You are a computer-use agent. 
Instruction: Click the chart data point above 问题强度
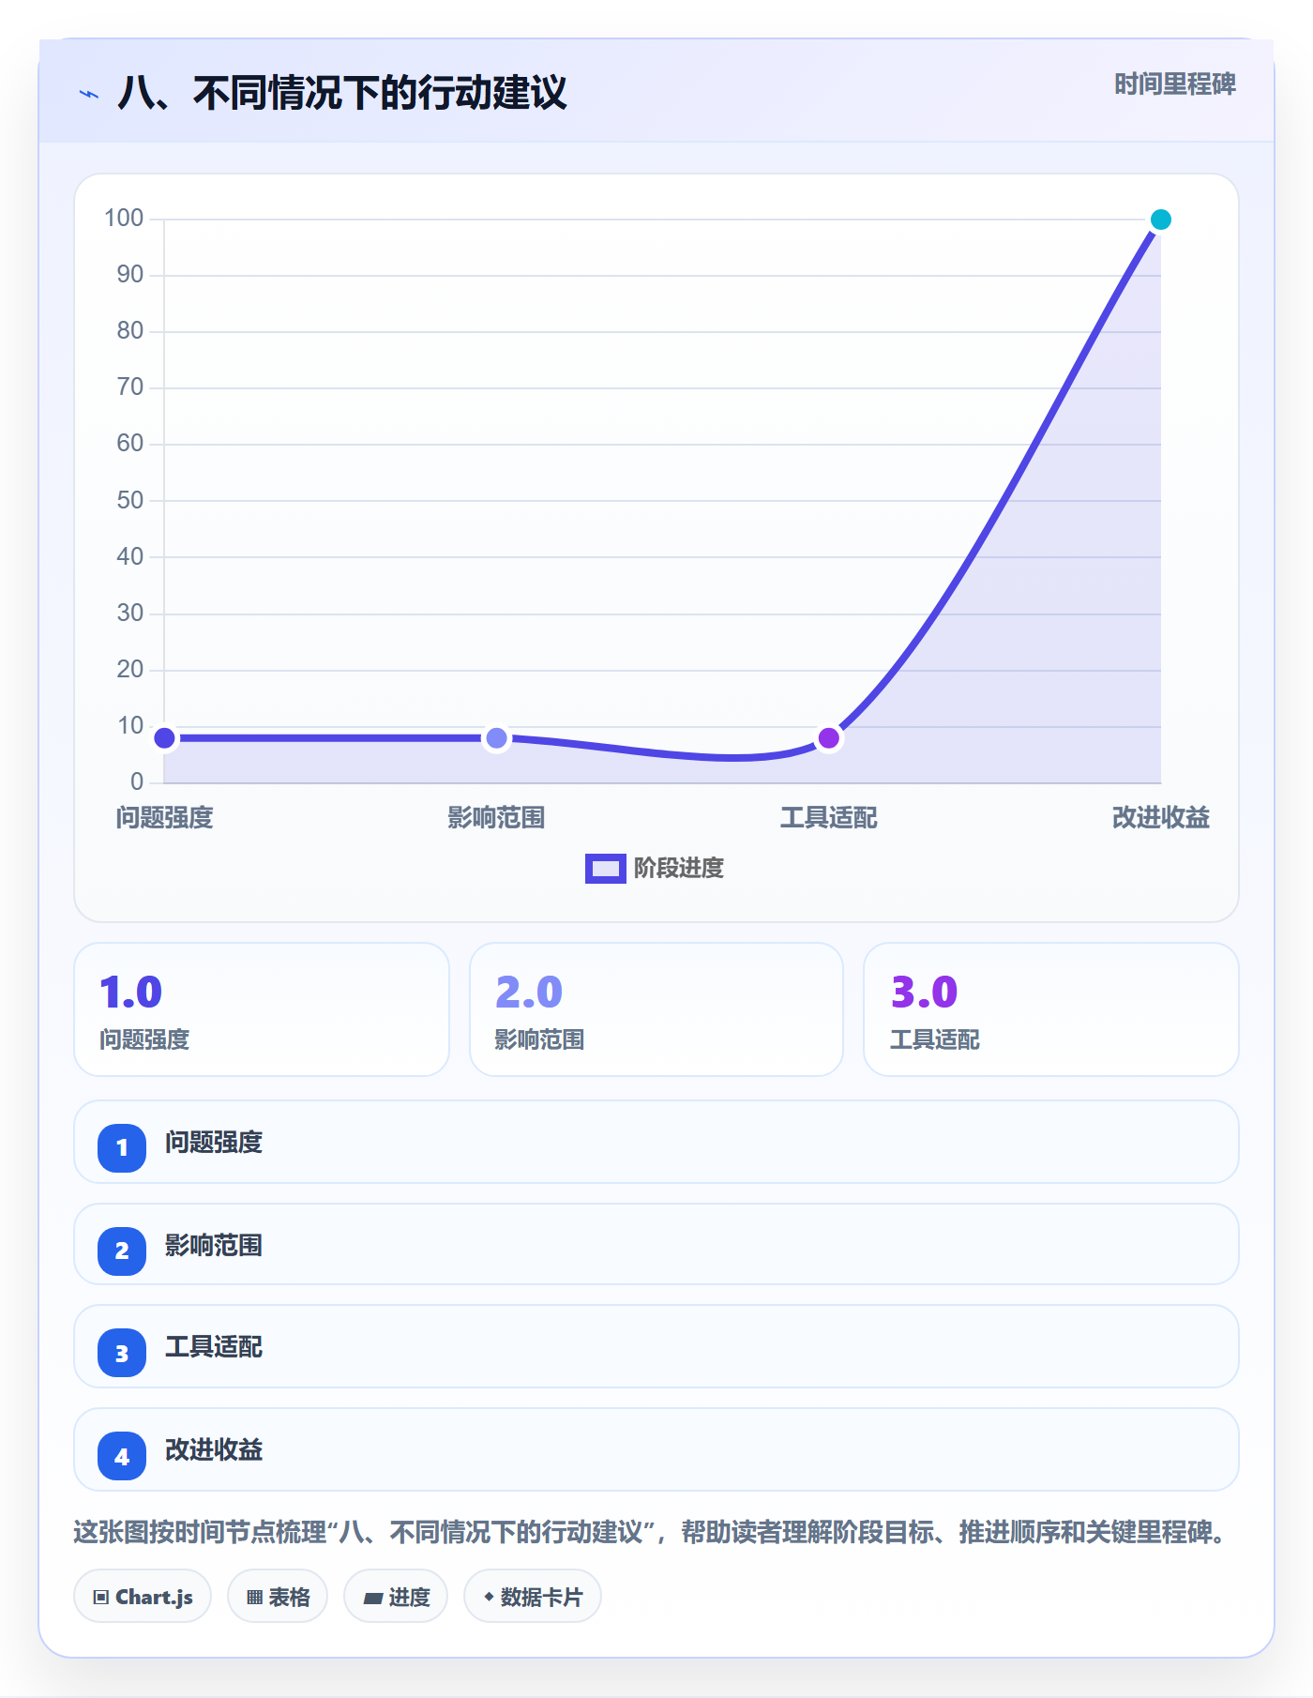(x=164, y=738)
